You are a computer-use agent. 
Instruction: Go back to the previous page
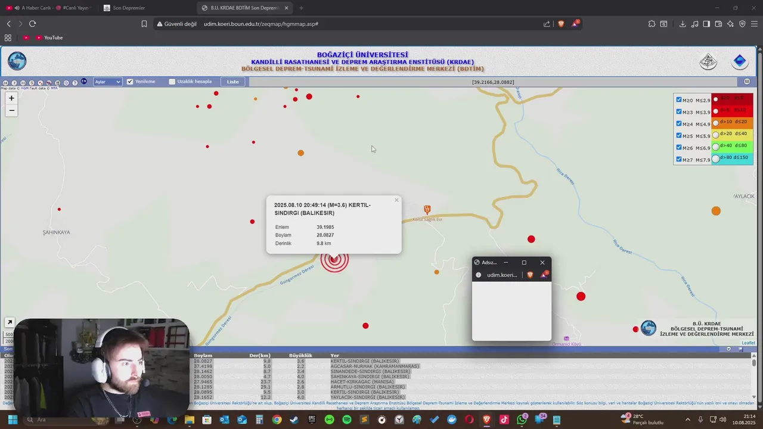pos(9,24)
